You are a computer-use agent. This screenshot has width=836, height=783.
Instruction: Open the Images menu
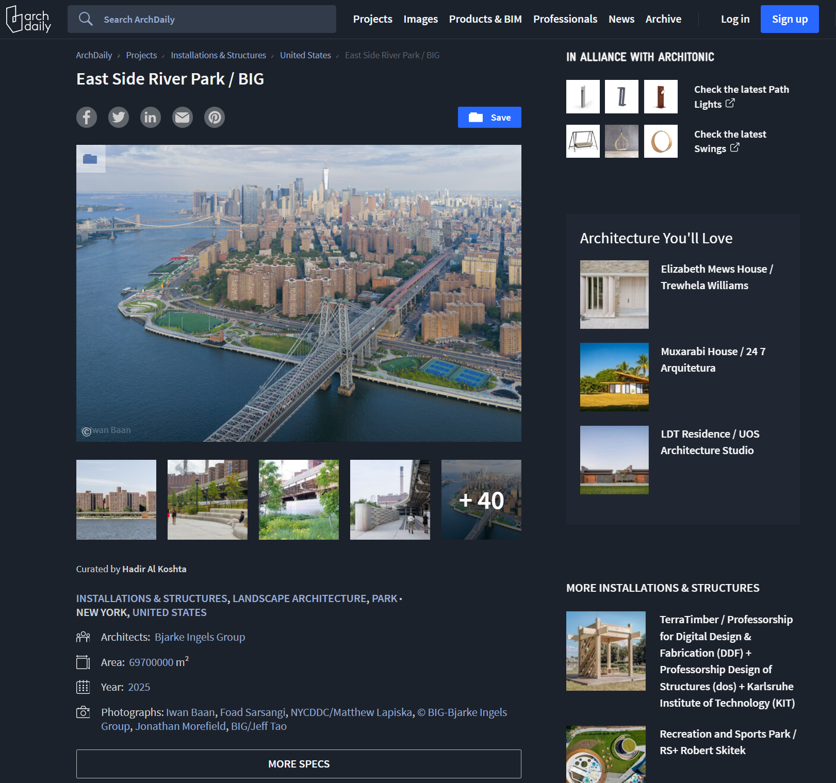[420, 19]
